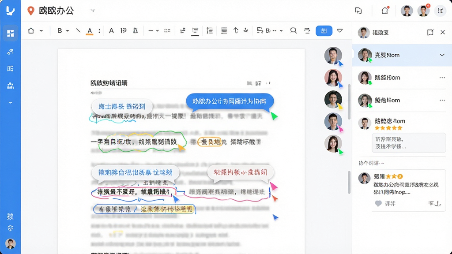Pop out the right panel with the square icon
The image size is (452, 254).
pos(430,32)
